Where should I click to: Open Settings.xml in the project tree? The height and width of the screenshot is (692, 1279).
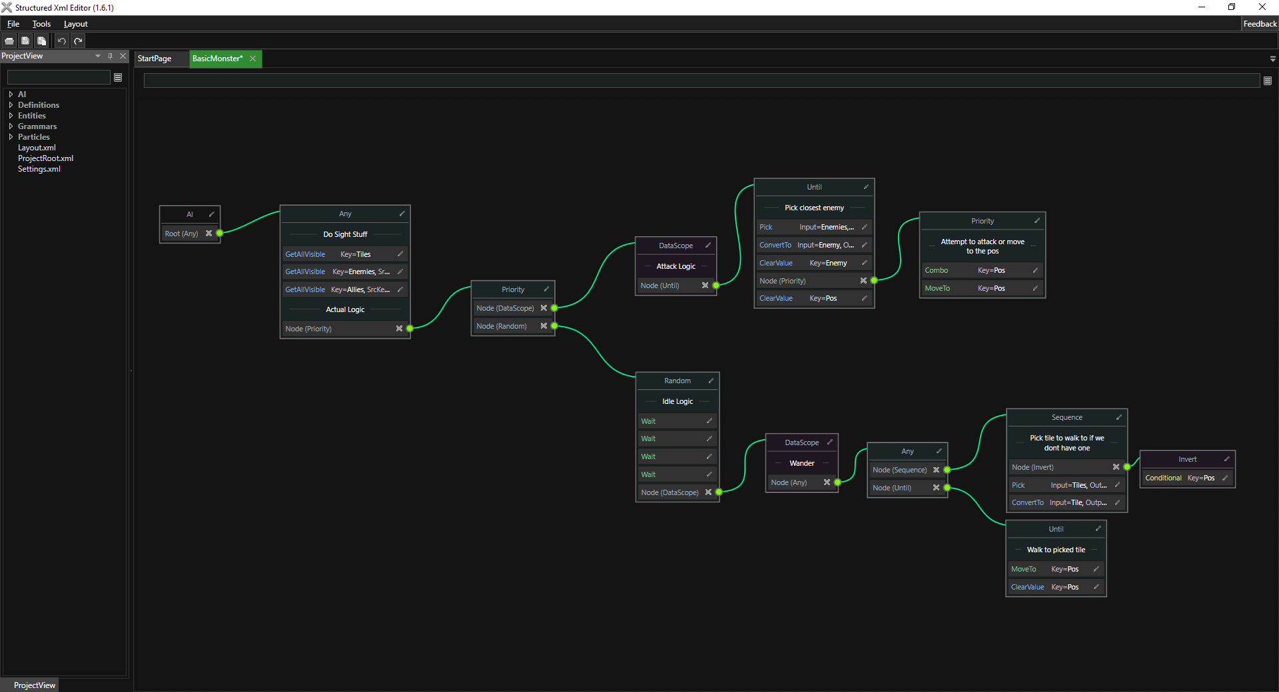[x=39, y=169]
